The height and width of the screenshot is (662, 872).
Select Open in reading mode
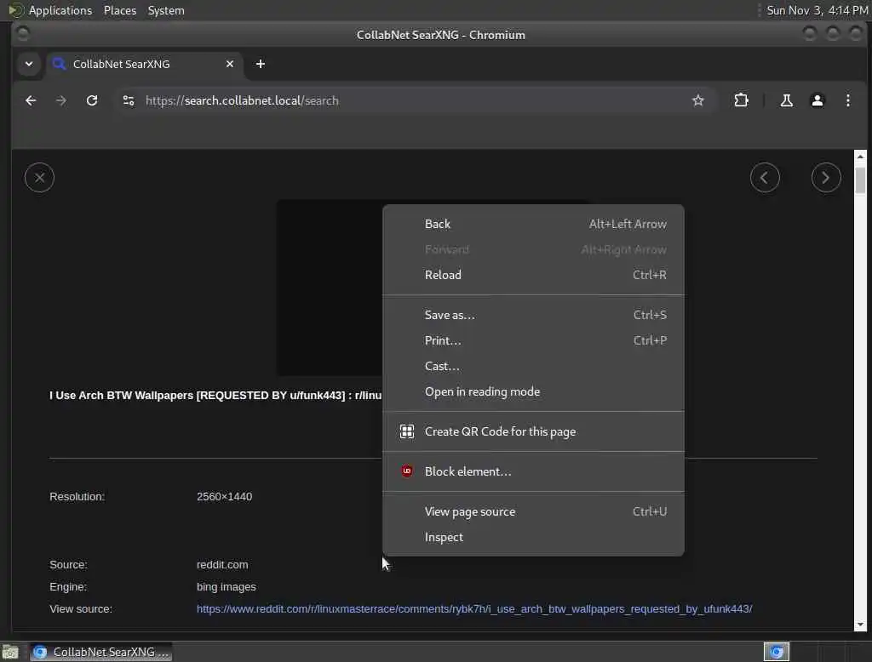pos(533,391)
